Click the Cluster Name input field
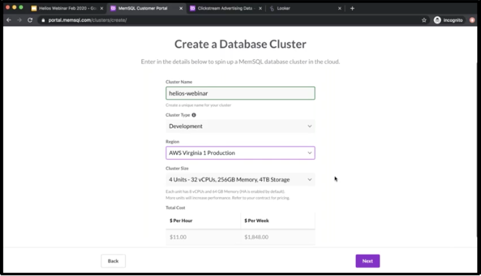This screenshot has width=481, height=276. [240, 93]
